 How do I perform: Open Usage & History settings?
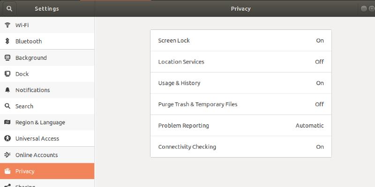coord(240,83)
